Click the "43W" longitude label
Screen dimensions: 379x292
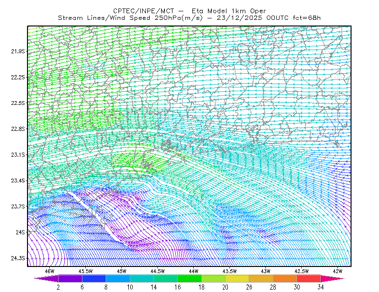[x=266, y=271]
